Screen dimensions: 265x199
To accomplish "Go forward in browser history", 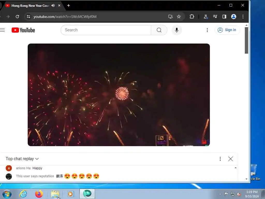I will (x=8, y=17).
